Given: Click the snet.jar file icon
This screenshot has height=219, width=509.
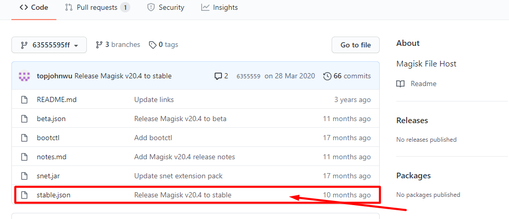Looking at the screenshot, I should pos(24,176).
